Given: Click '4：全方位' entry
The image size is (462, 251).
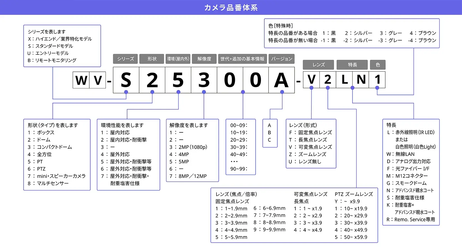Looking at the screenshot, I should pyautogui.click(x=39, y=154).
